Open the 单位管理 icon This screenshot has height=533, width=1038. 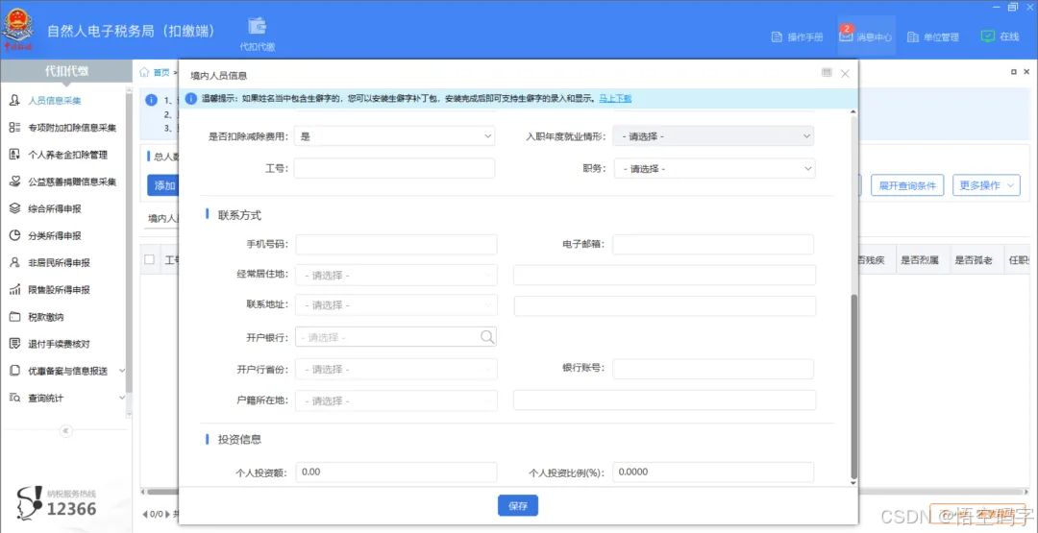[913, 37]
